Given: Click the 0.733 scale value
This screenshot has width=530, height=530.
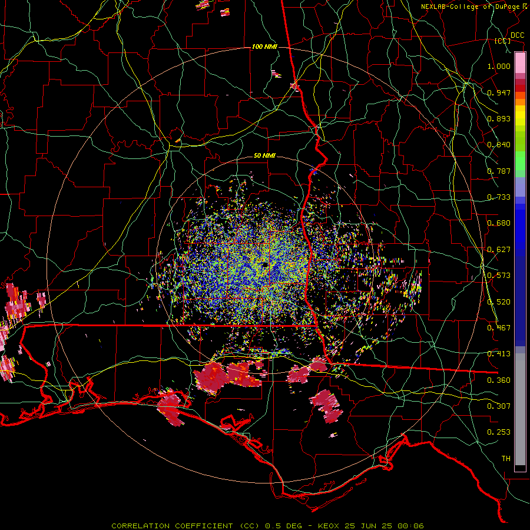Looking at the screenshot, I should [x=499, y=197].
